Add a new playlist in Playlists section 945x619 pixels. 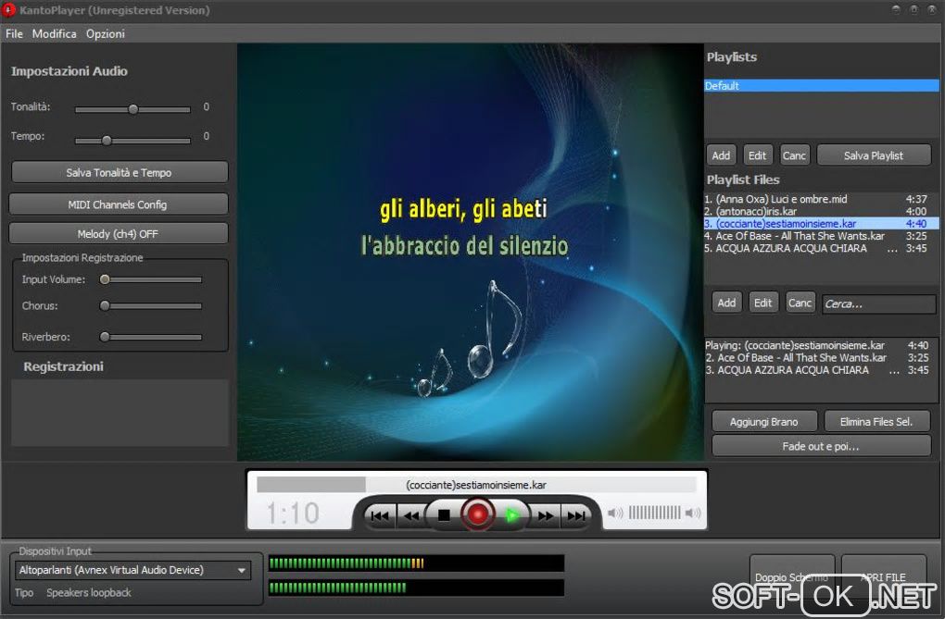[721, 155]
